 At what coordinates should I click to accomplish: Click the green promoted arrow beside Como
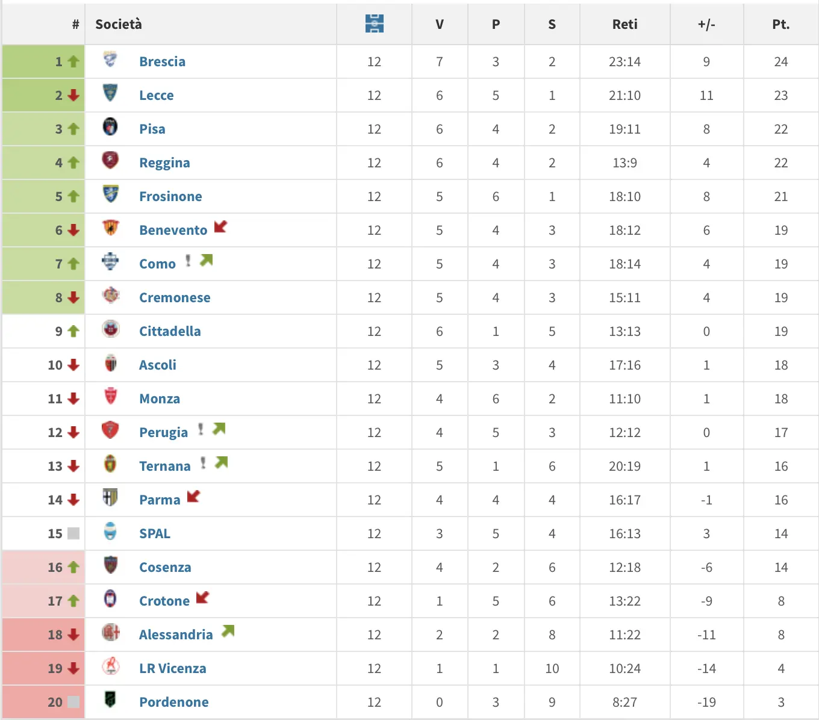pyautogui.click(x=207, y=261)
